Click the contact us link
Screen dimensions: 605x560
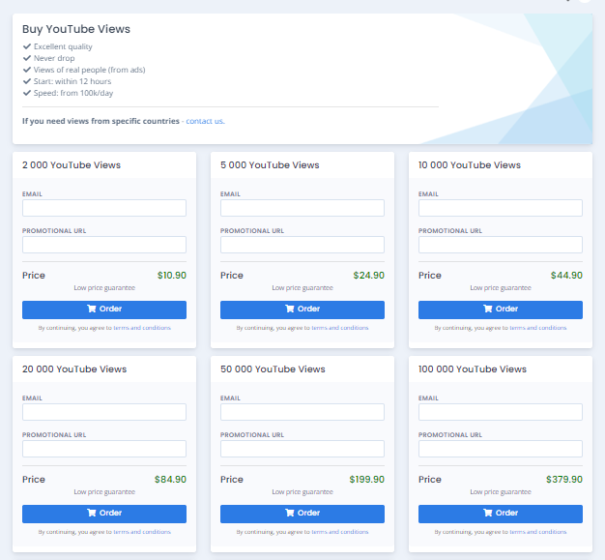[x=205, y=121]
